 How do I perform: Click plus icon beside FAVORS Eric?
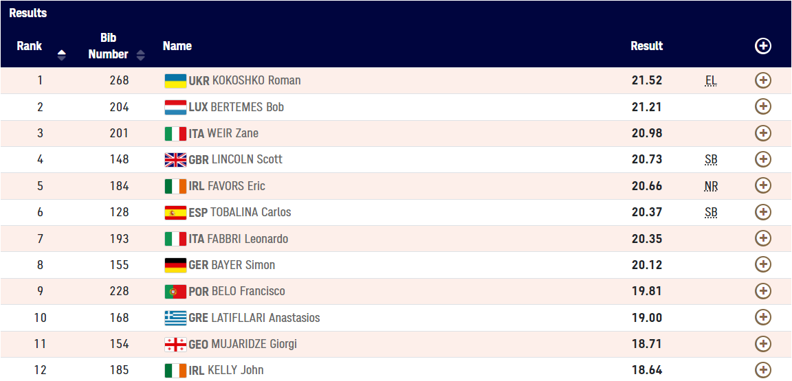(762, 186)
